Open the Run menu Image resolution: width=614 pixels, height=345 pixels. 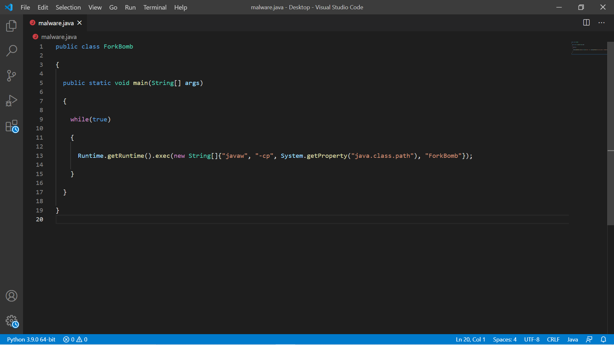(130, 7)
